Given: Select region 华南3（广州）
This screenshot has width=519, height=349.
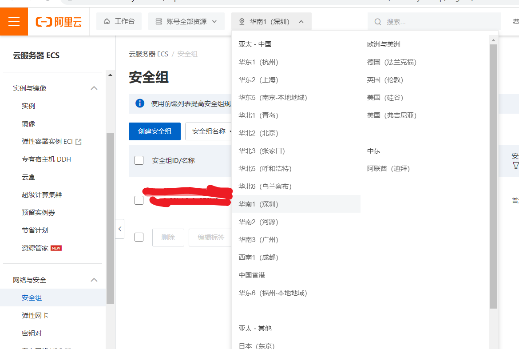Looking at the screenshot, I should point(258,239).
